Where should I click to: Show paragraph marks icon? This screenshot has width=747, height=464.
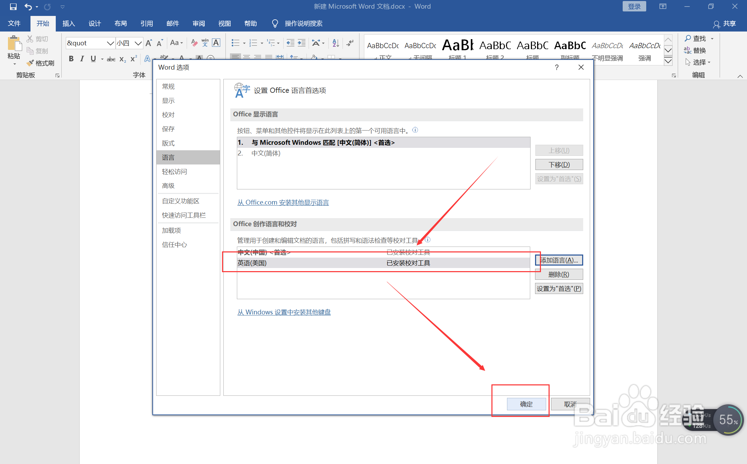pyautogui.click(x=350, y=43)
